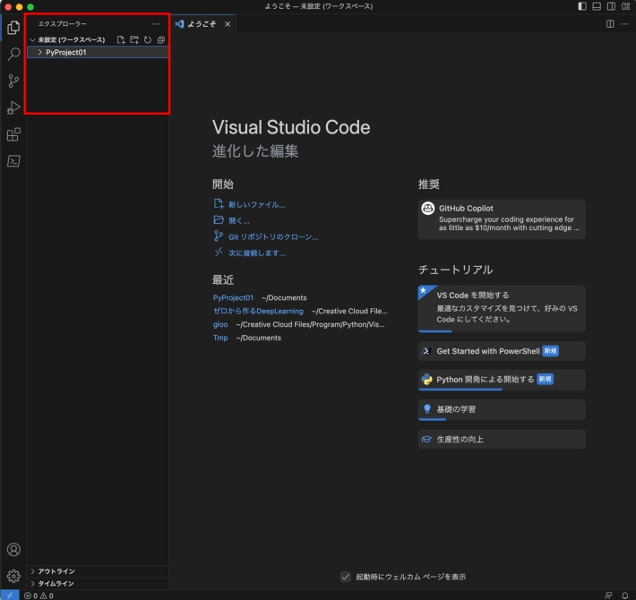Open 生産性の向上 tutorial

502,439
